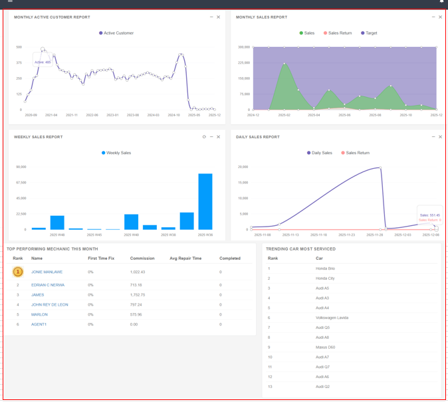Collapse the Monthly Active Customer Report panel
Viewport: 448px width, 402px height.
[211, 17]
